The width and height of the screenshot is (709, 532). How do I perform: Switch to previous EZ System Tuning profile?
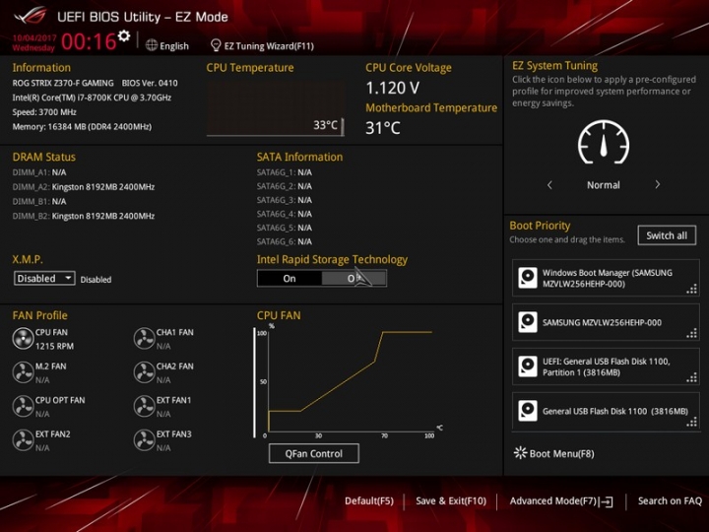pyautogui.click(x=549, y=184)
